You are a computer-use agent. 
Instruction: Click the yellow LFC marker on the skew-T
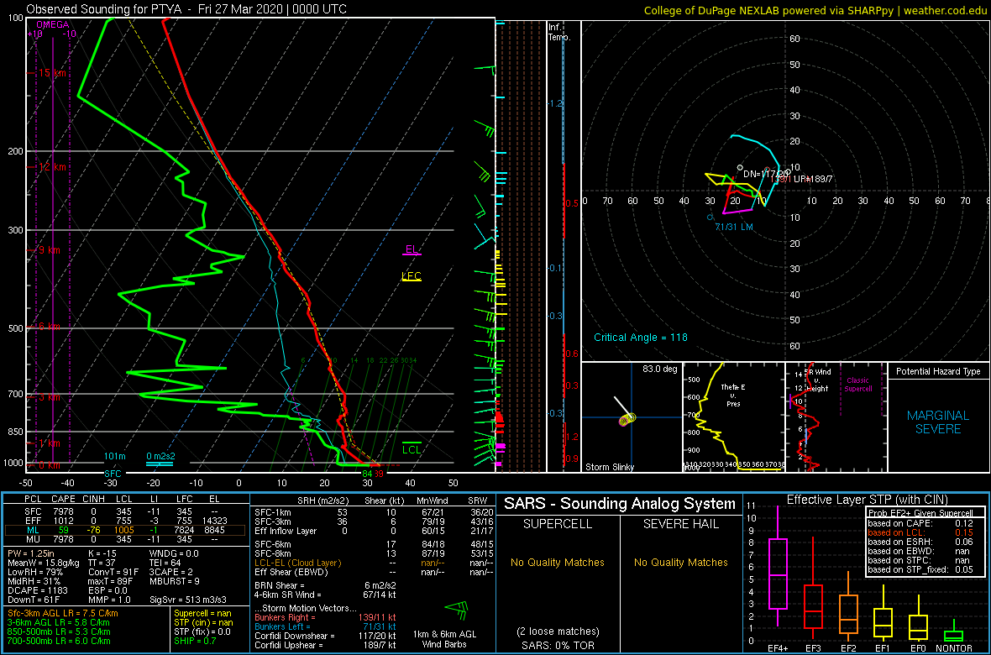[x=412, y=276]
